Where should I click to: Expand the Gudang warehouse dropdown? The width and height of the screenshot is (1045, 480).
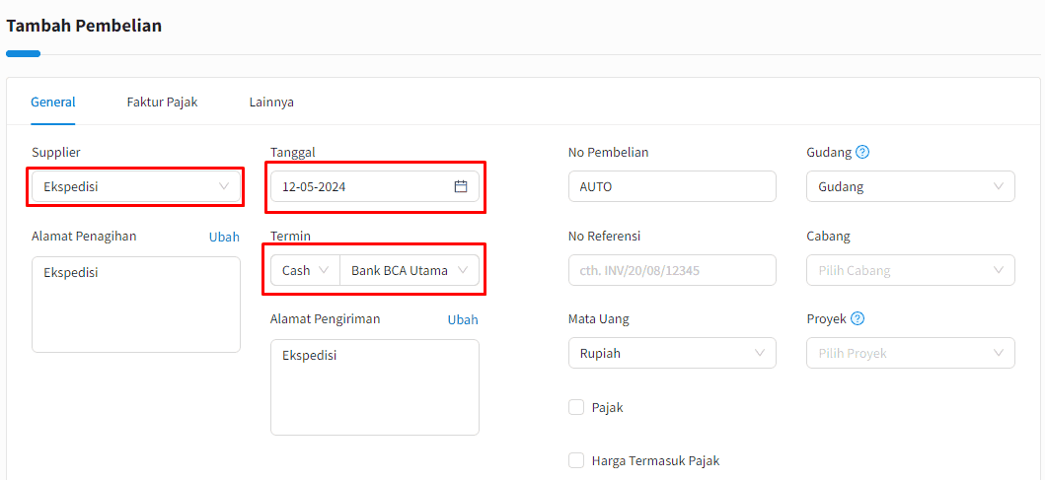point(911,186)
